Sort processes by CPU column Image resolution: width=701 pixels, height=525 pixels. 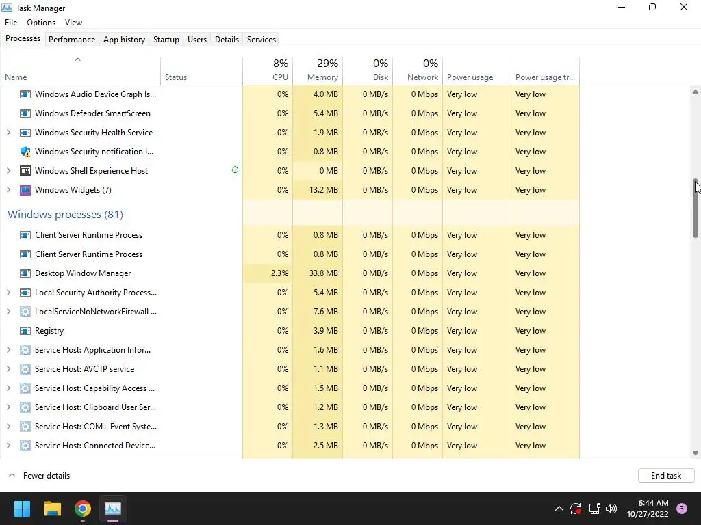268,70
